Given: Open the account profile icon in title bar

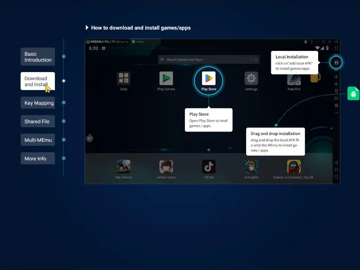Looking at the screenshot, I should tap(306, 41).
